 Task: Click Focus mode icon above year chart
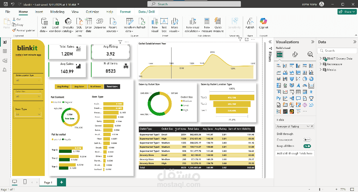pyautogui.click(x=246, y=40)
